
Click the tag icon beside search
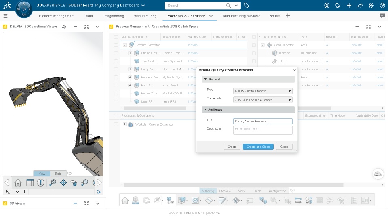pos(246,5)
